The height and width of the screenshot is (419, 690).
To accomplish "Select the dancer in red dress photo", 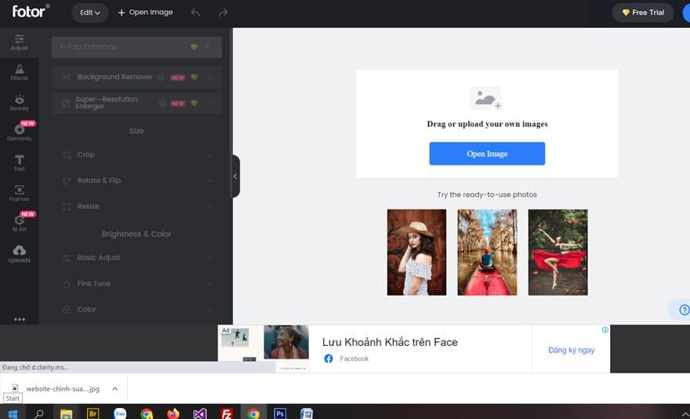I will pyautogui.click(x=557, y=253).
